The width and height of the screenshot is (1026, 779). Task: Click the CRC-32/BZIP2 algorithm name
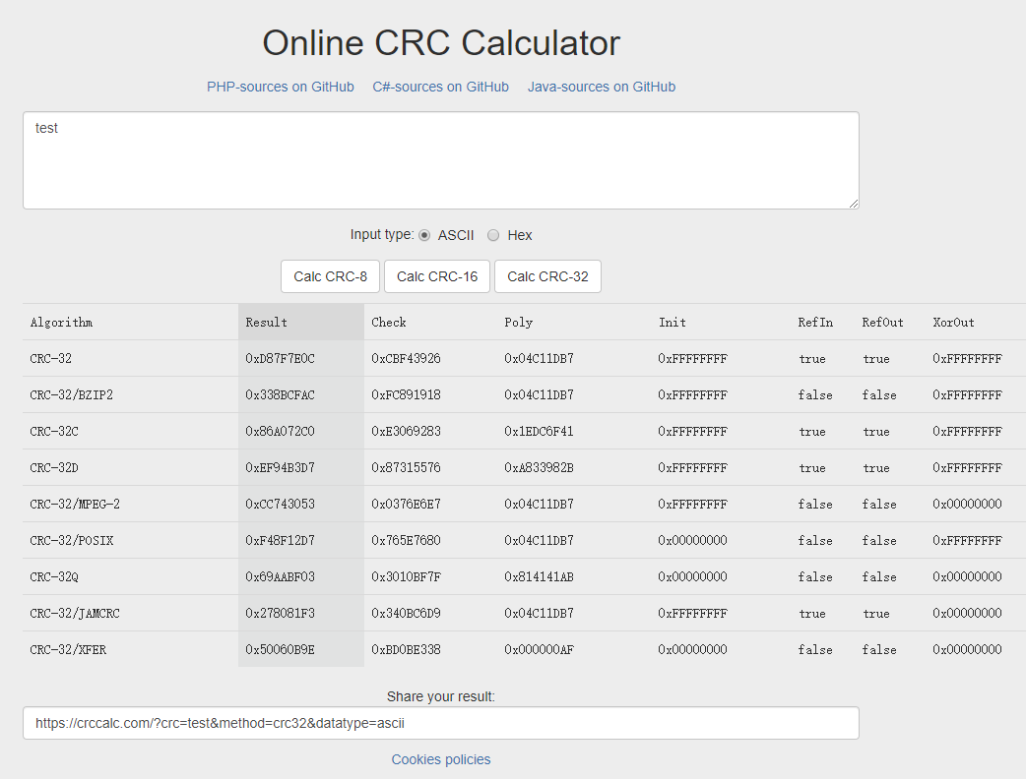(71, 394)
